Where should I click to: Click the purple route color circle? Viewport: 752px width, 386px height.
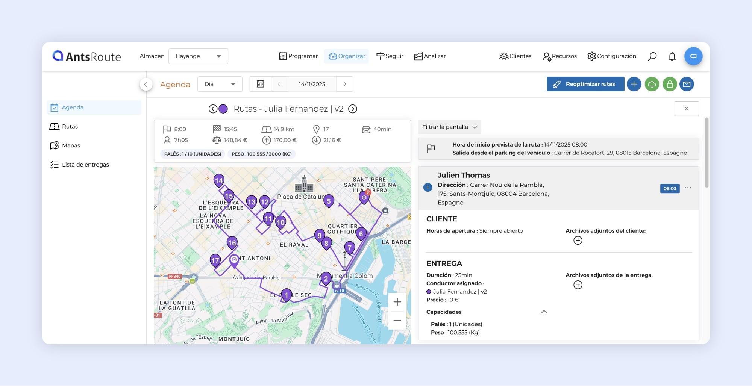[x=223, y=109]
